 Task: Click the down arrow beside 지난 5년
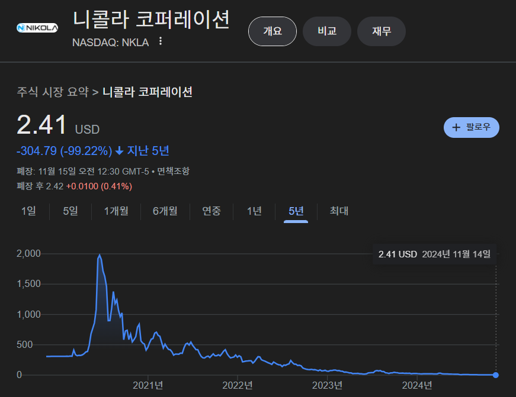click(119, 151)
